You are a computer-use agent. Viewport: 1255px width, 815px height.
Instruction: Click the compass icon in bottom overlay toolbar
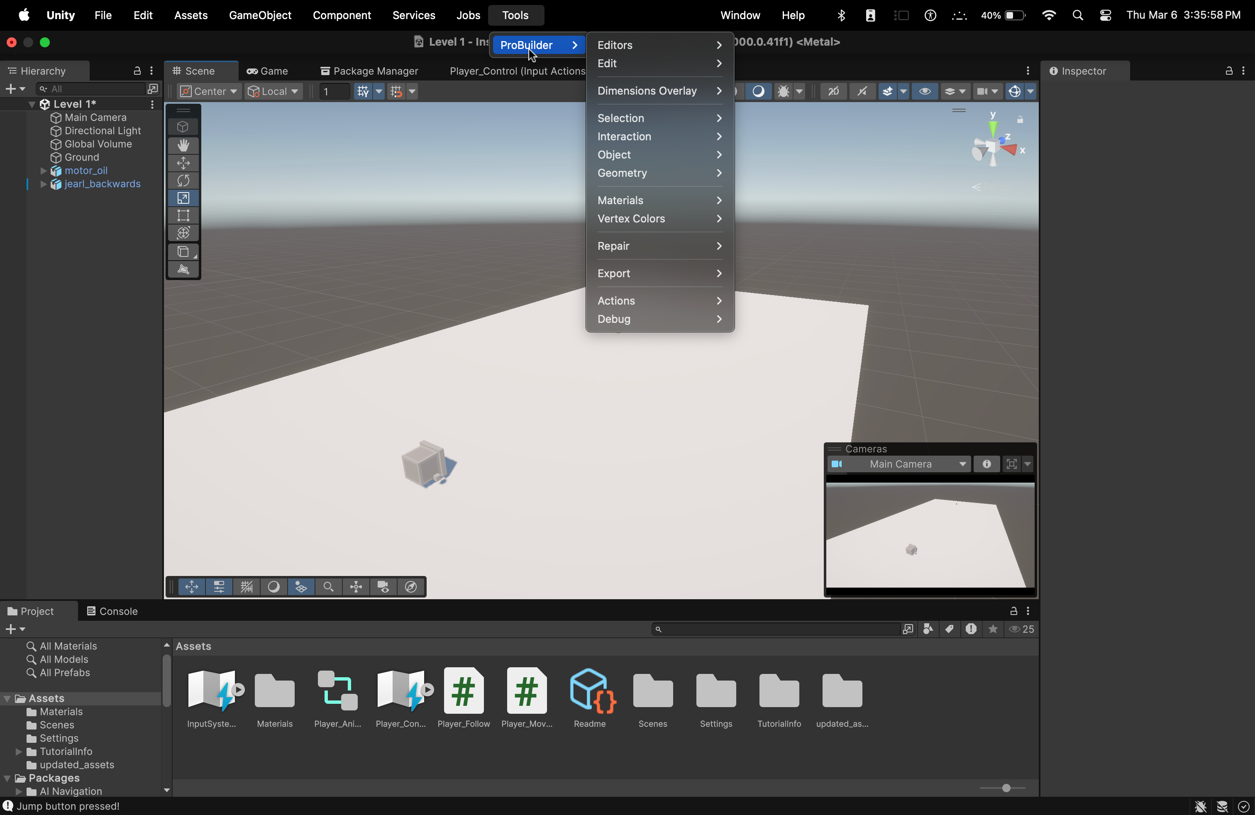click(x=411, y=587)
